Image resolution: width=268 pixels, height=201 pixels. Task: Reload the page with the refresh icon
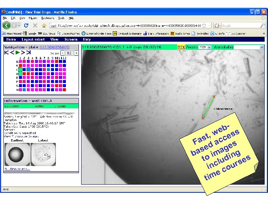(x=26, y=25)
